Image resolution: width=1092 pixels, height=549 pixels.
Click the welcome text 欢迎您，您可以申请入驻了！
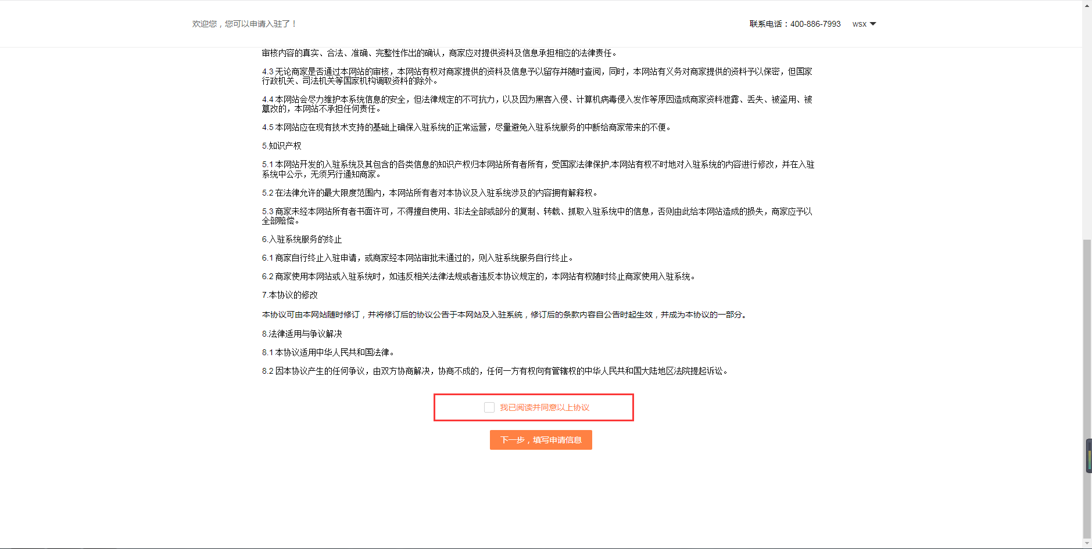245,24
